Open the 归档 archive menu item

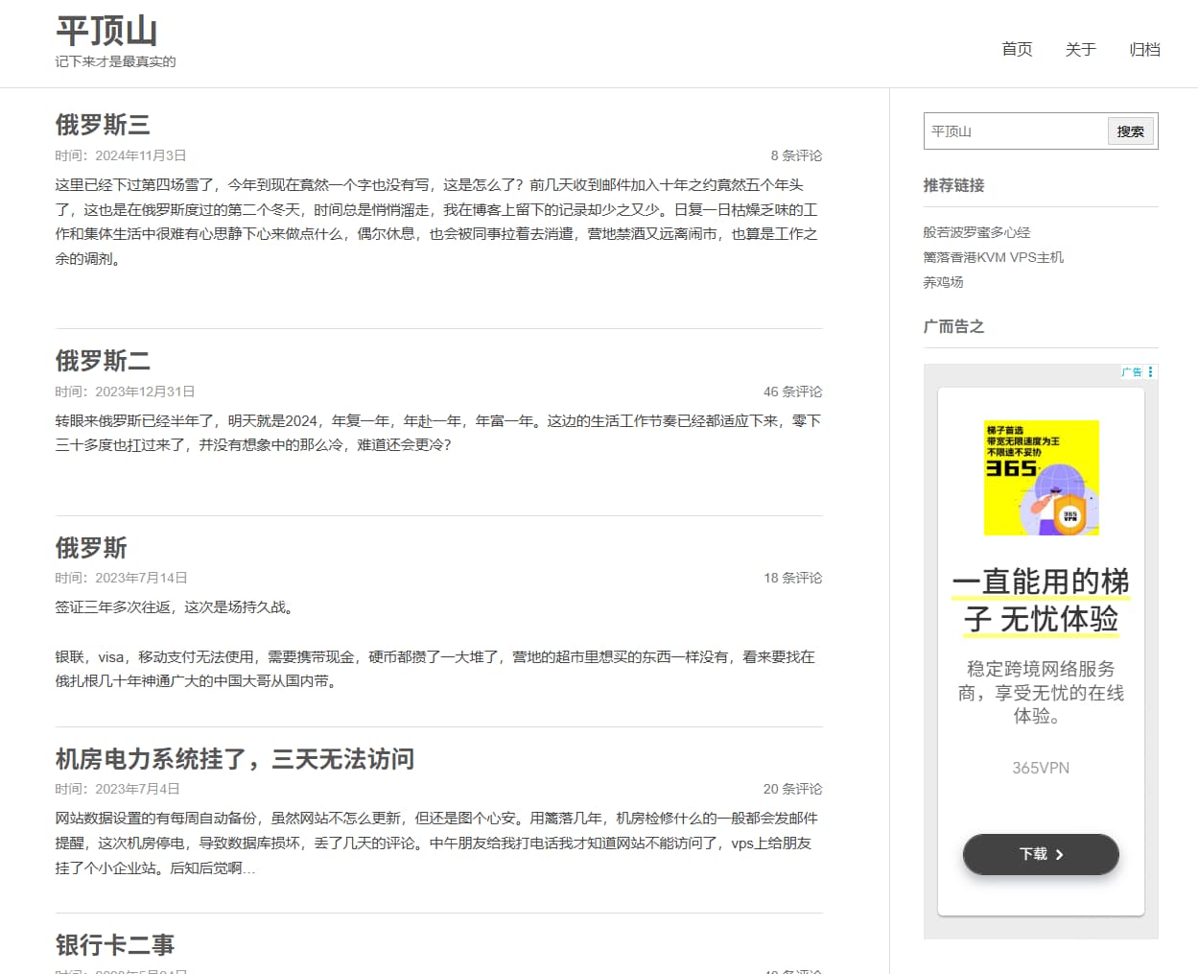[x=1144, y=49]
